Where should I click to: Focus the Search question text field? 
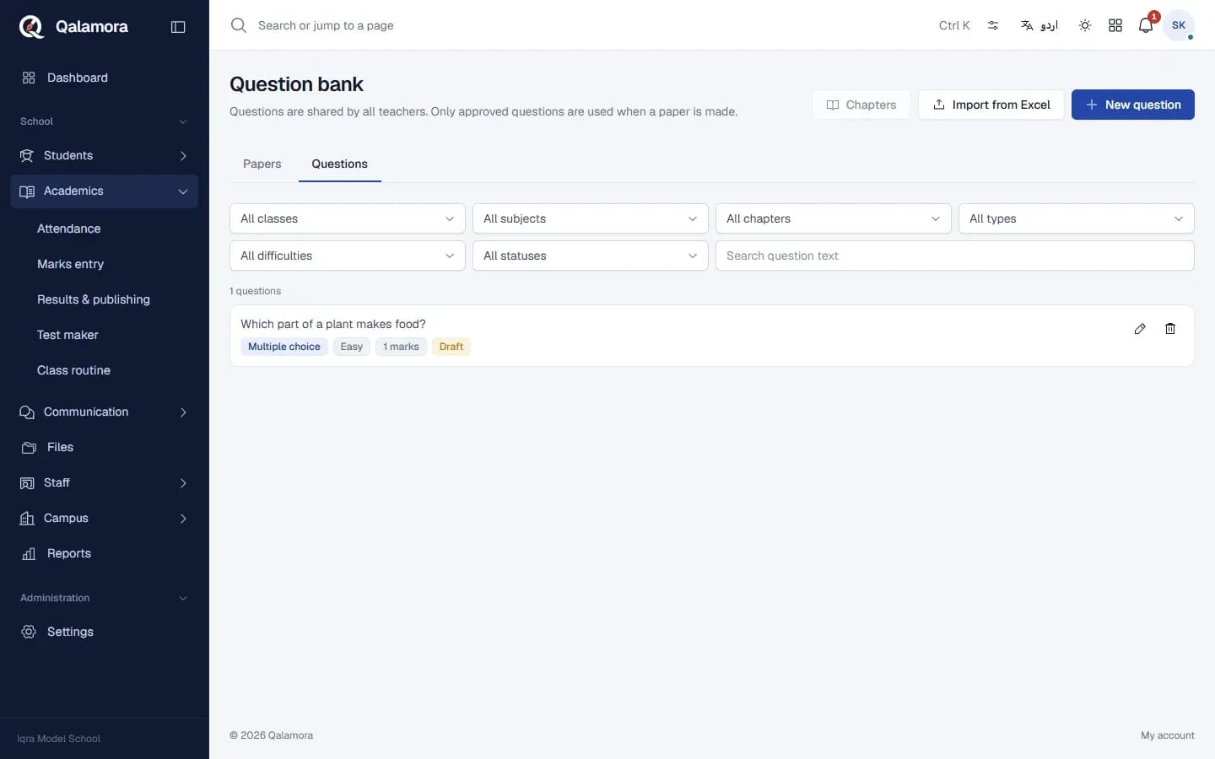pos(955,256)
